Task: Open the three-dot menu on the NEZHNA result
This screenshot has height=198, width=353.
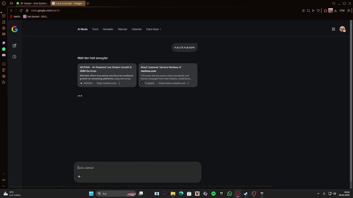Action: point(119,83)
